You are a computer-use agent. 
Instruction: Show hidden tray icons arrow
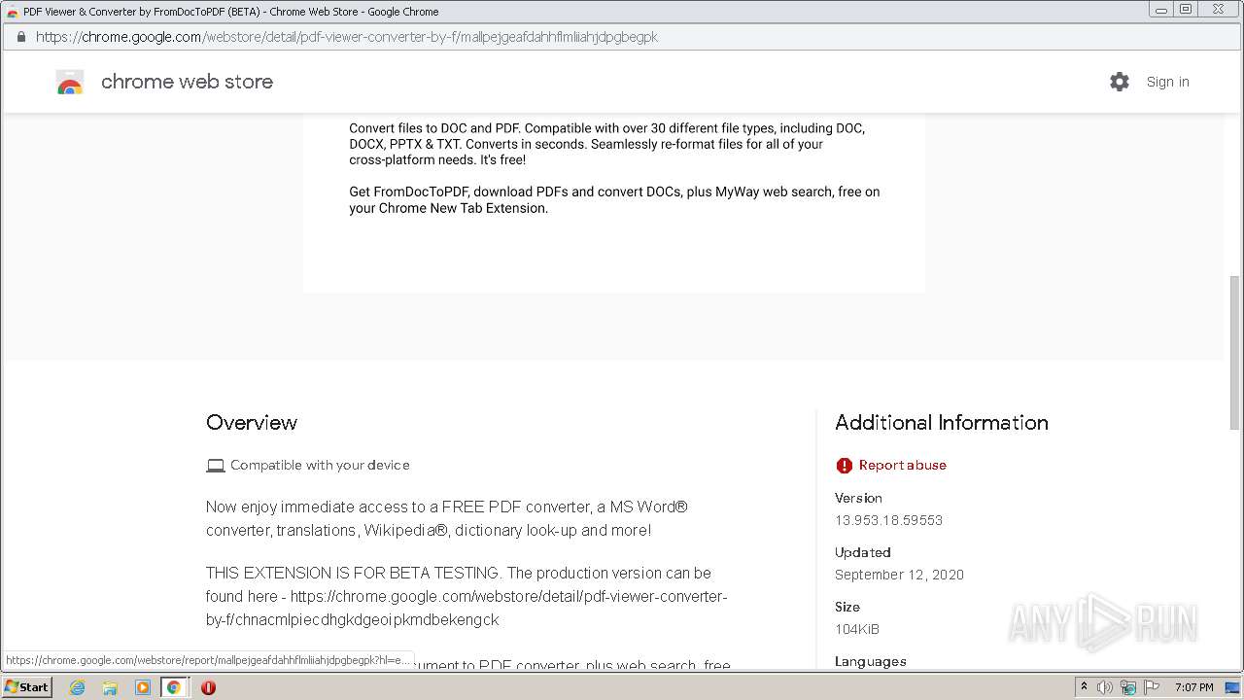point(1084,686)
